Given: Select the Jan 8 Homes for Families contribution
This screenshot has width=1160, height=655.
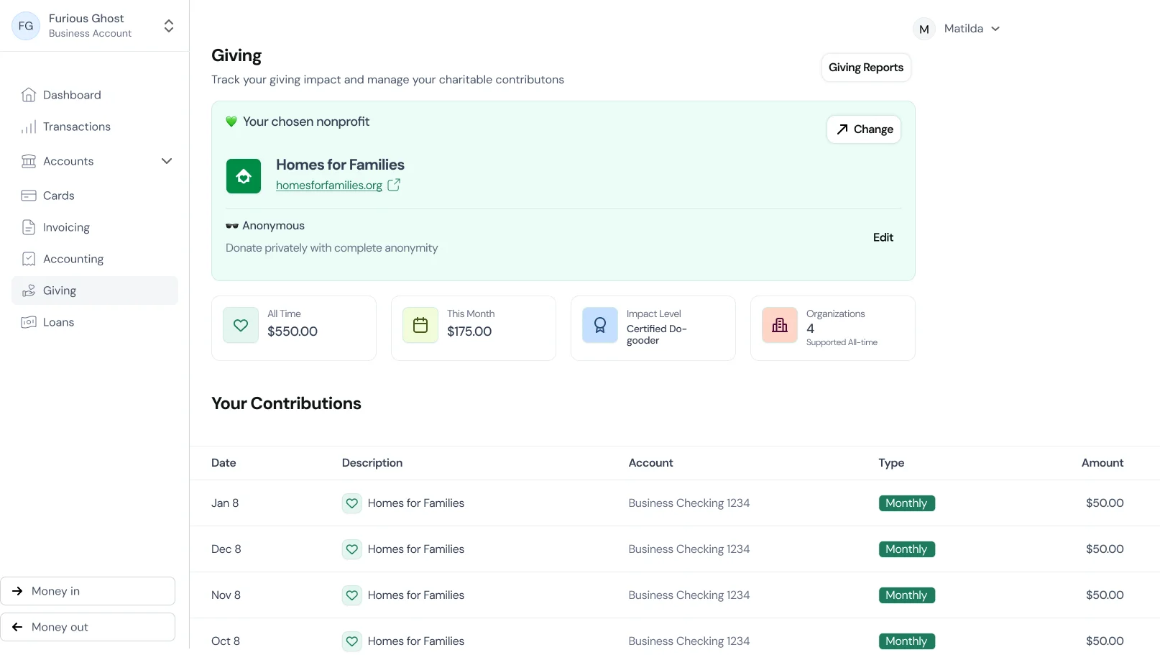Looking at the screenshot, I should coord(415,503).
